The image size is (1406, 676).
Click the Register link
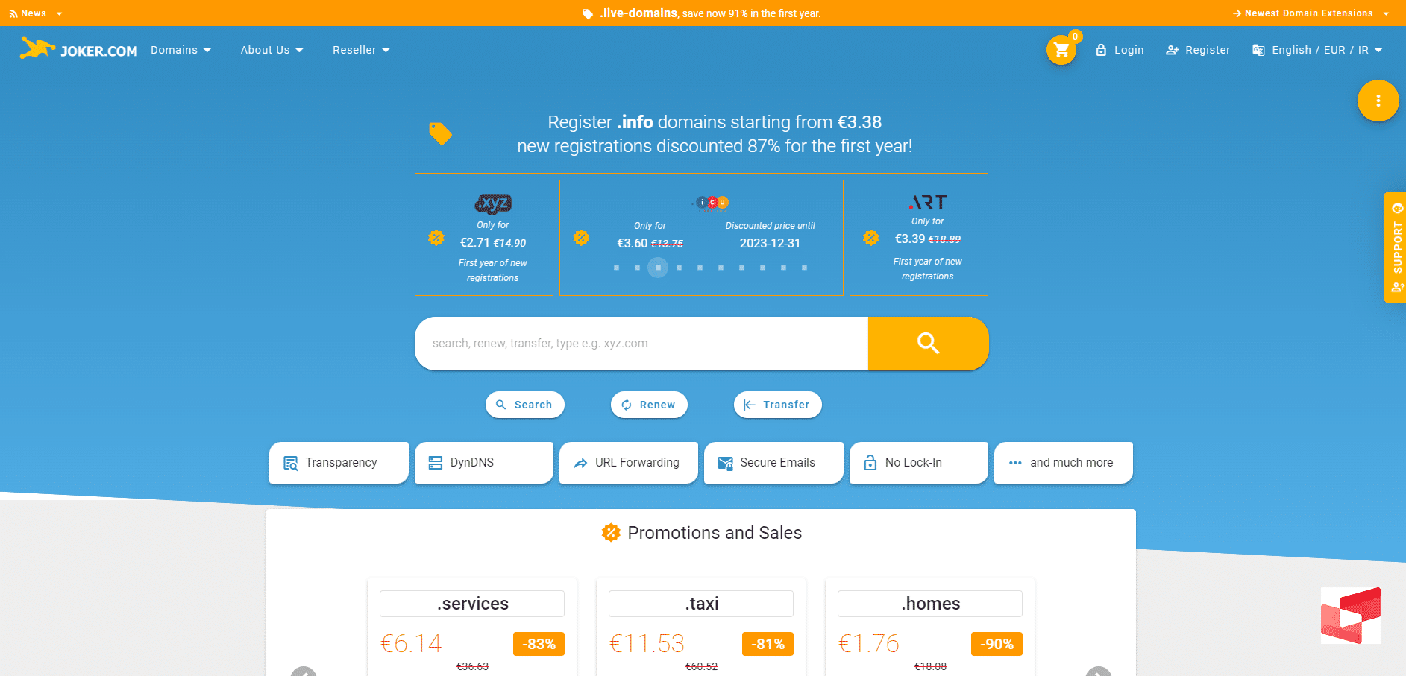pyautogui.click(x=1198, y=50)
